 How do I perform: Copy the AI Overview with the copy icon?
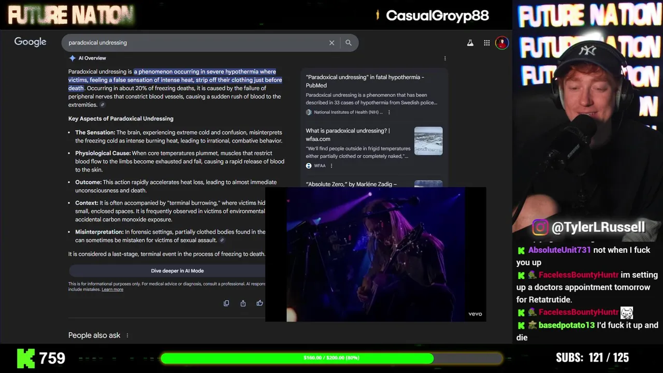pyautogui.click(x=226, y=303)
